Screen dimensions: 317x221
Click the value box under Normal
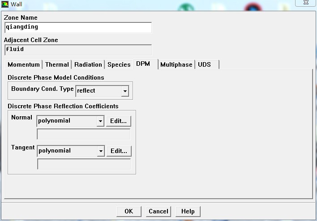pyautogui.click(x=84, y=134)
